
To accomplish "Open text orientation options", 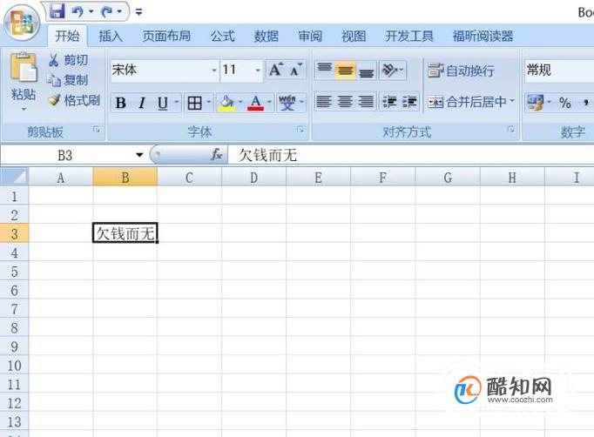I will pyautogui.click(x=393, y=70).
